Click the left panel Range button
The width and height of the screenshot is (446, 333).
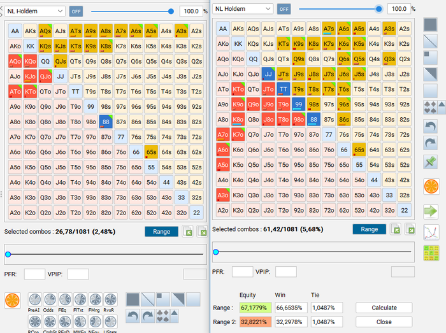pos(162,232)
